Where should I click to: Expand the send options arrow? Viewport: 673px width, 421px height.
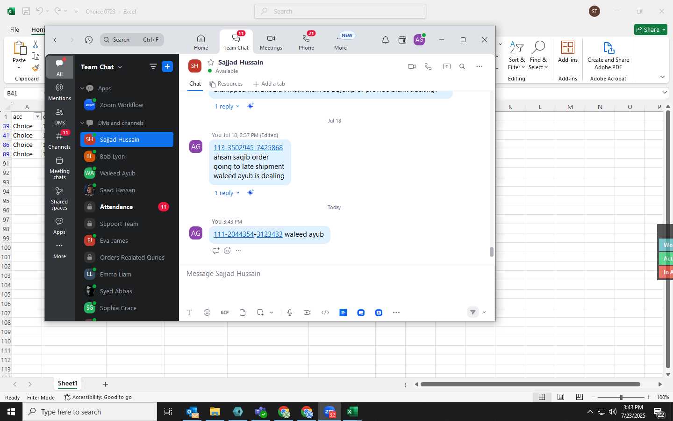(x=484, y=312)
